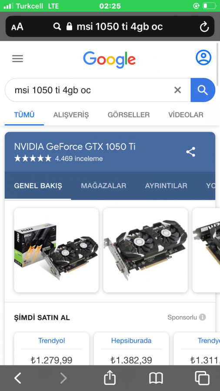This screenshot has width=220, height=391.
Task: Open the Google account profile icon
Action: coord(203,58)
